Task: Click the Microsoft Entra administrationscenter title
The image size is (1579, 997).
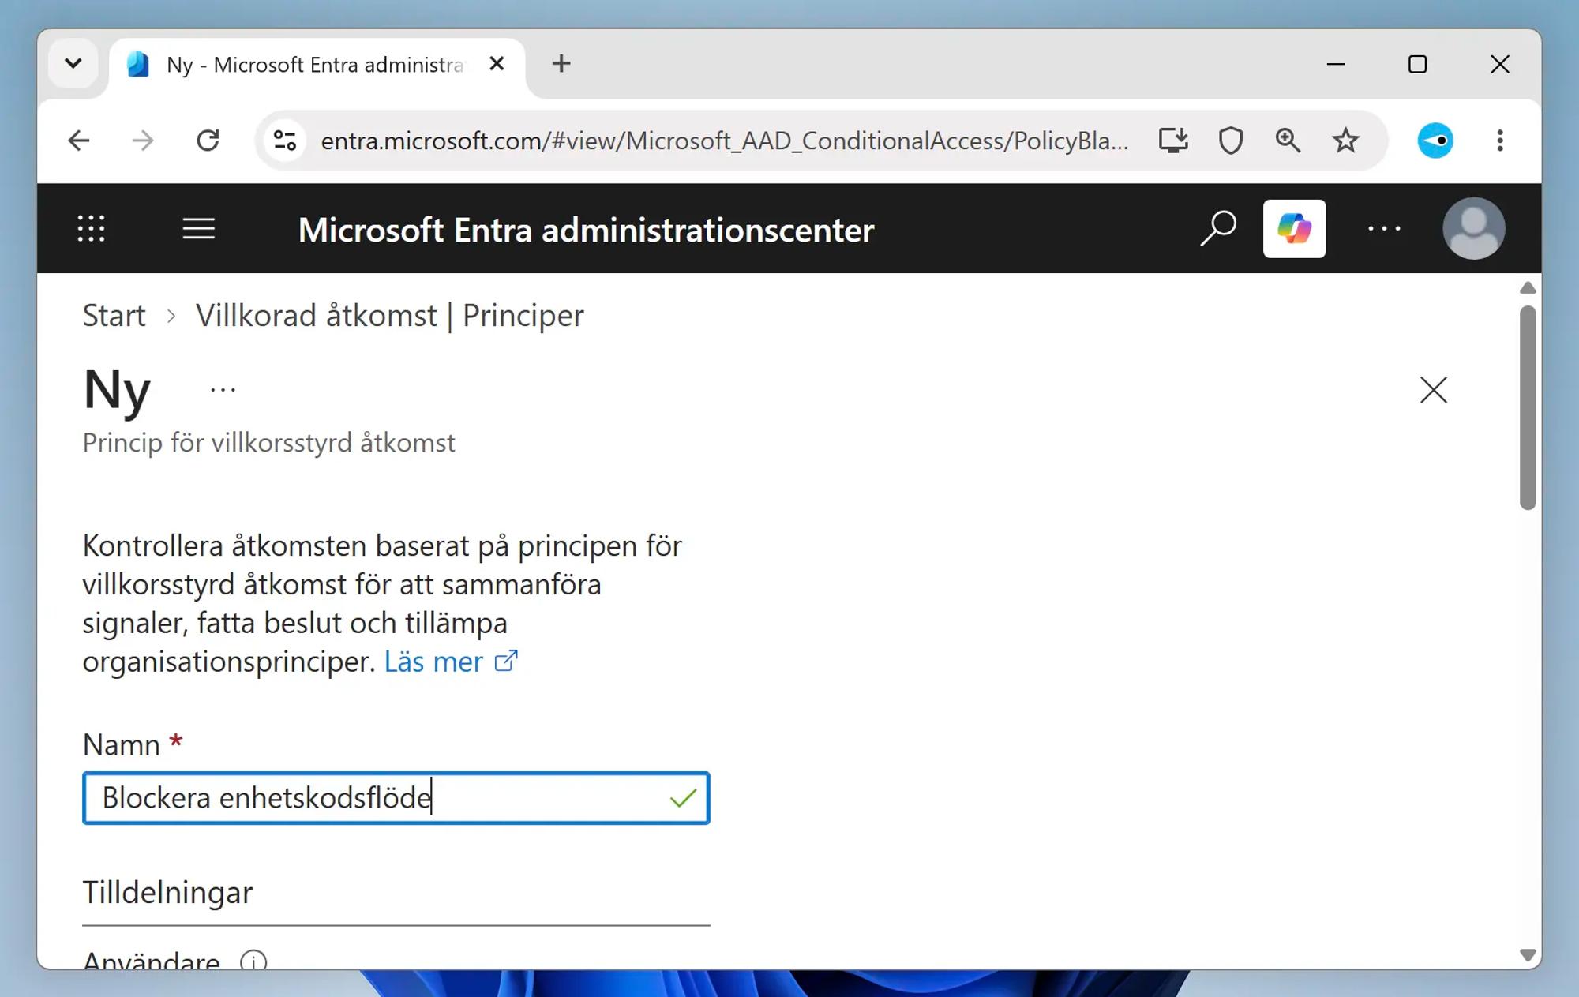Action: pyautogui.click(x=587, y=231)
